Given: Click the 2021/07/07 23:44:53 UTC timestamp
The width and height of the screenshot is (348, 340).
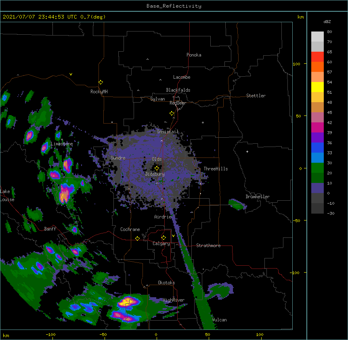Looking at the screenshot, I should click(40, 17).
